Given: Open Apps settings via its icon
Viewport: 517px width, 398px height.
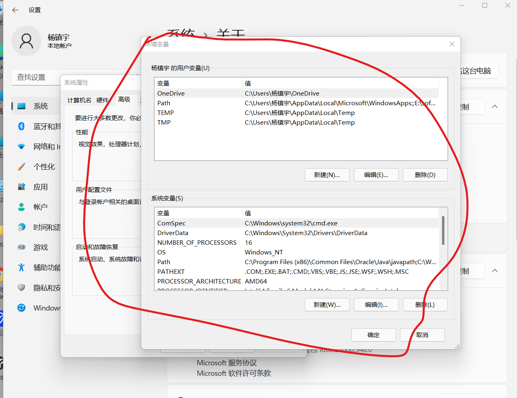Looking at the screenshot, I should coord(21,187).
